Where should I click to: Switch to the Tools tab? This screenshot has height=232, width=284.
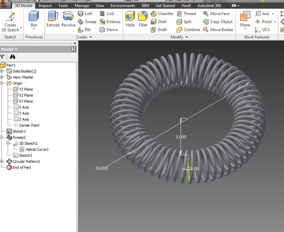pos(63,6)
